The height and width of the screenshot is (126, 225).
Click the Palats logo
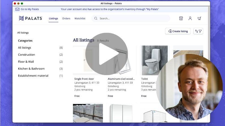tap(31, 18)
